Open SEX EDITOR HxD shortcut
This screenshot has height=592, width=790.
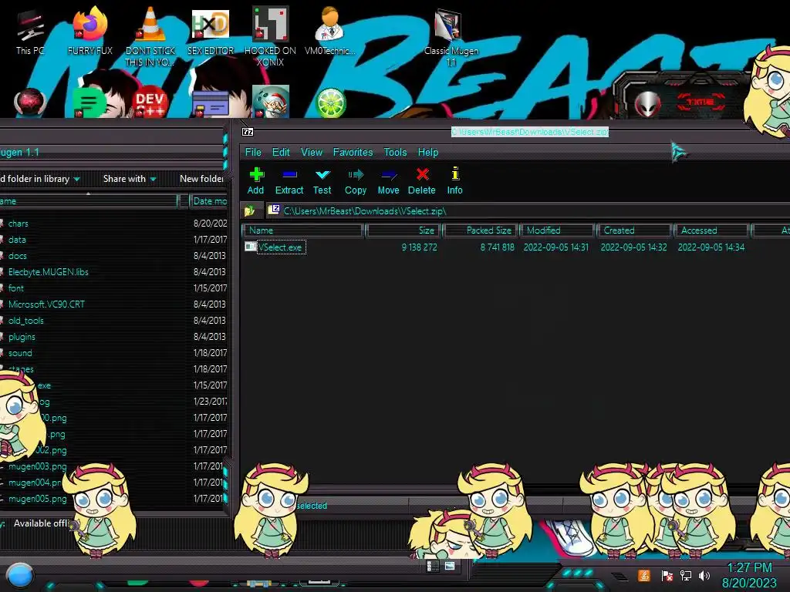click(x=211, y=33)
